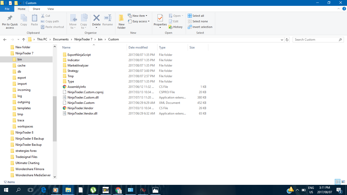The image size is (347, 195).
Task: Click NinjaTrader 7 in the address breadcrumb
Action: pos(83,39)
